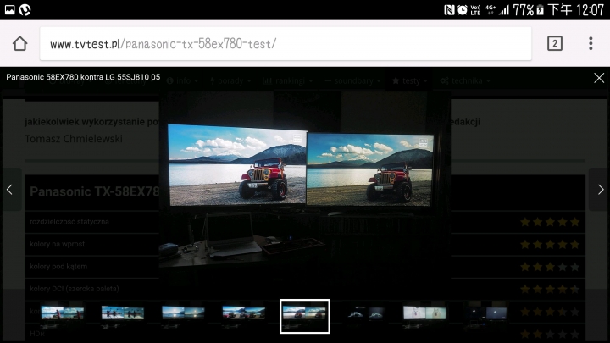Viewport: 610px width, 343px height.
Task: Open the dimmed porady menu
Action: (230, 81)
